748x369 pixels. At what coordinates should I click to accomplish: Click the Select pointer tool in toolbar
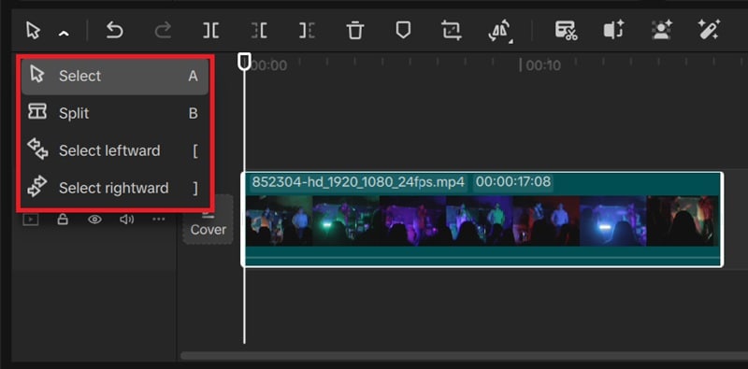tap(33, 31)
